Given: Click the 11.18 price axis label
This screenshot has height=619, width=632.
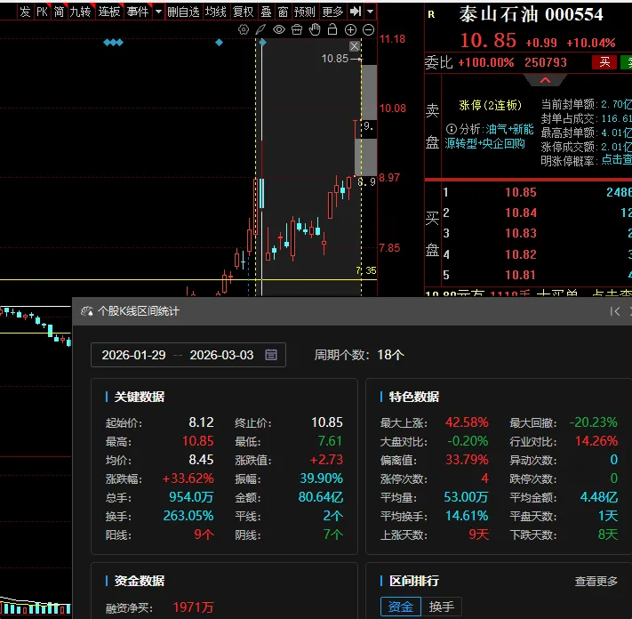Looking at the screenshot, I should coord(392,39).
